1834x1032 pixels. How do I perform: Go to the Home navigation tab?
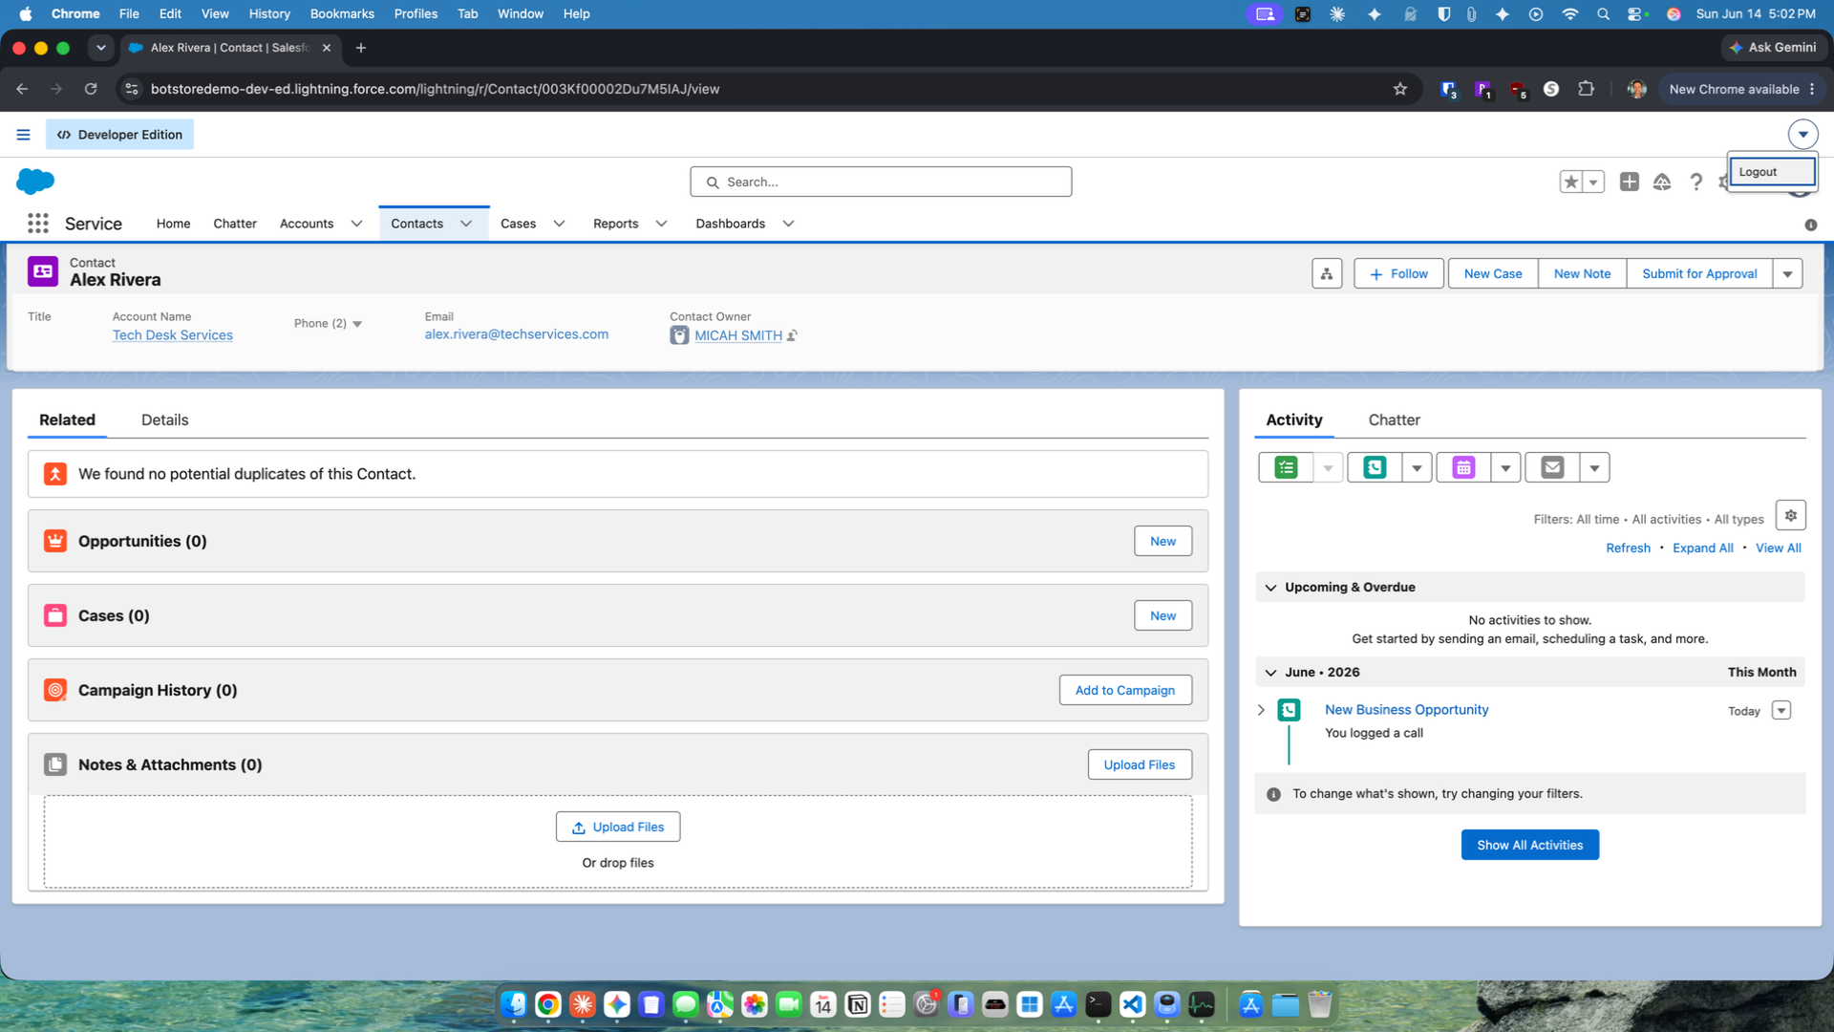173,224
